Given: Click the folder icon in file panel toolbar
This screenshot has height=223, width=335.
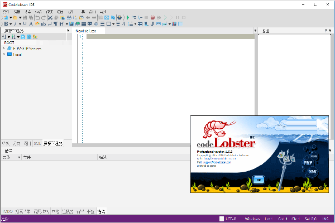Looking at the screenshot, I should click(35, 37).
